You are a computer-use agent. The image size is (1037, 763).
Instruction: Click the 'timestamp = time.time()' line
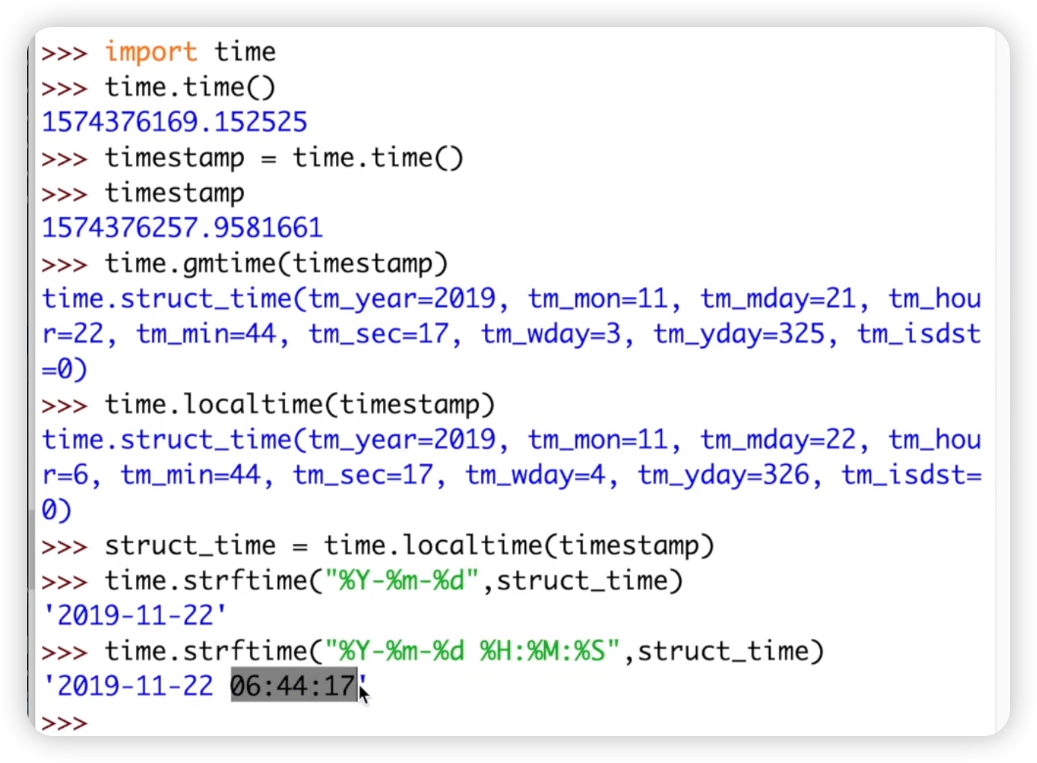coord(253,158)
